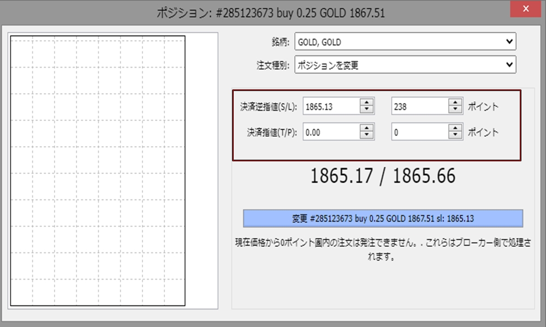Open the 注文種別 order type dropdown

pyautogui.click(x=404, y=64)
